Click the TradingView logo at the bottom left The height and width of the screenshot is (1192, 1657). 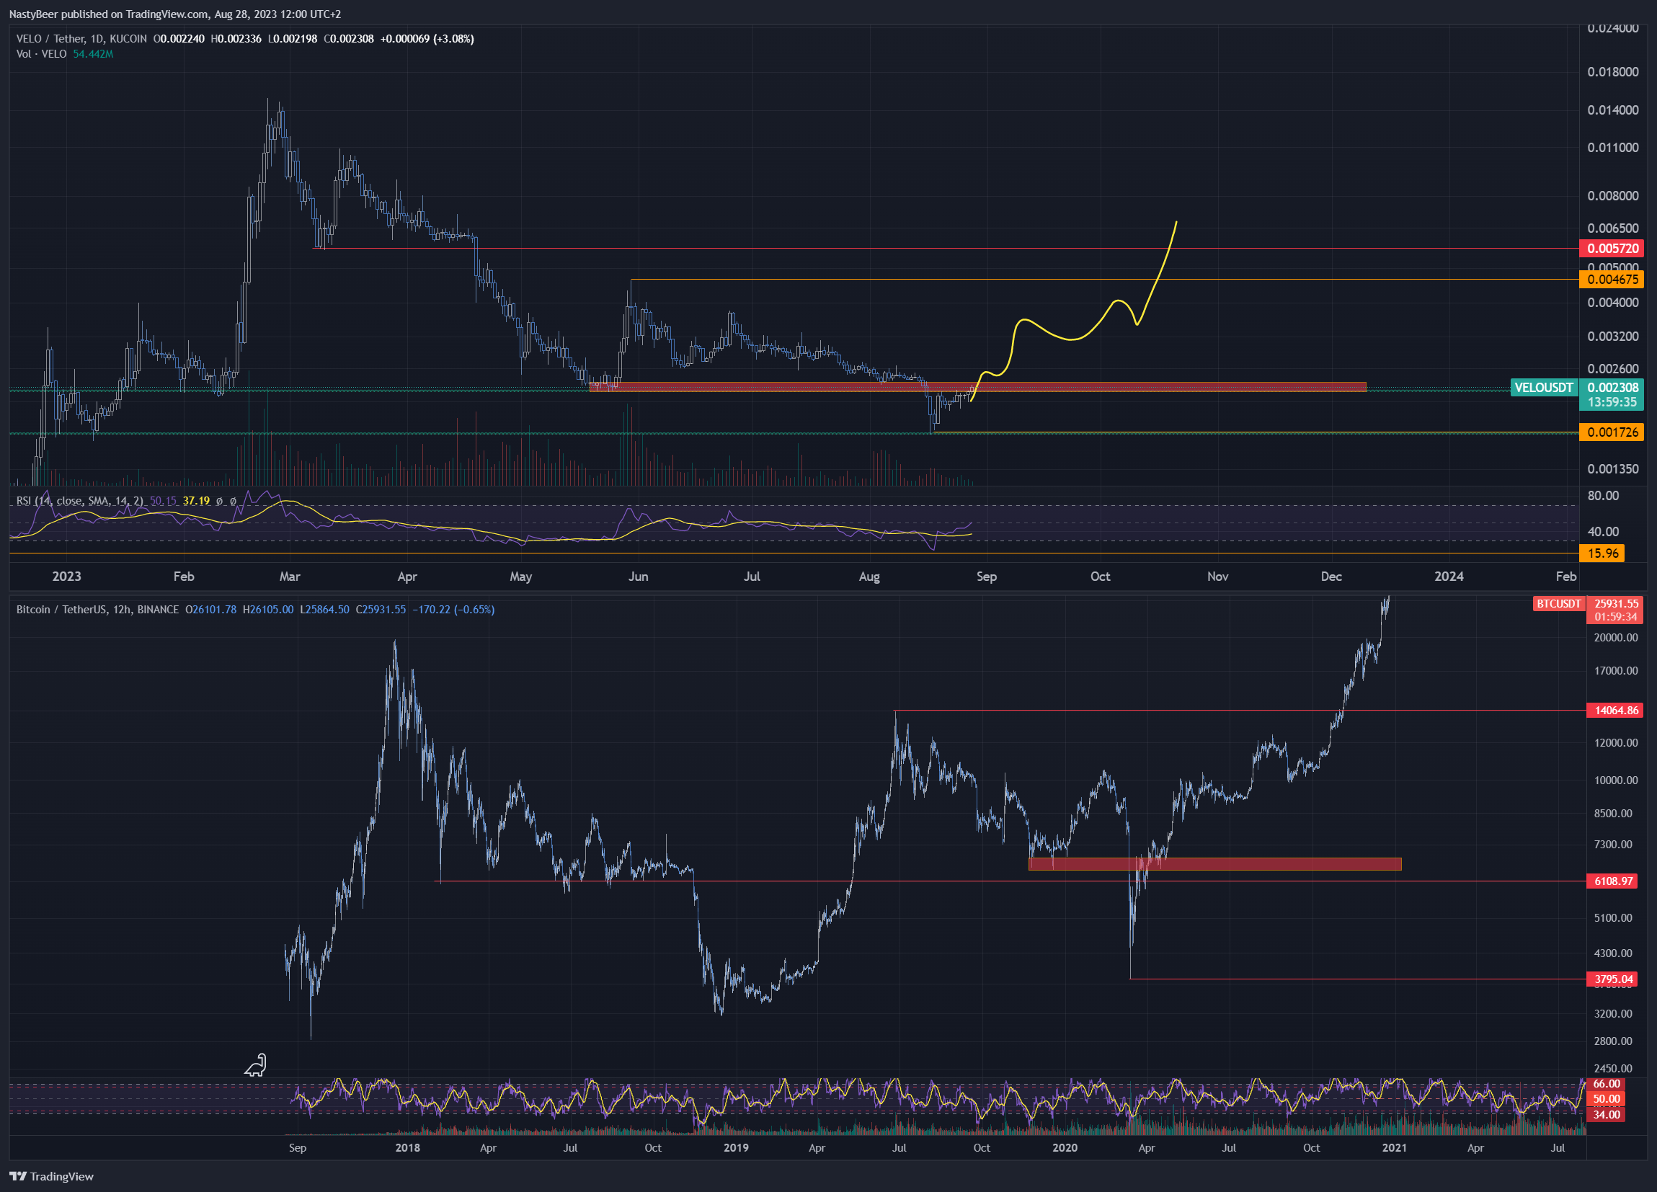(51, 1176)
